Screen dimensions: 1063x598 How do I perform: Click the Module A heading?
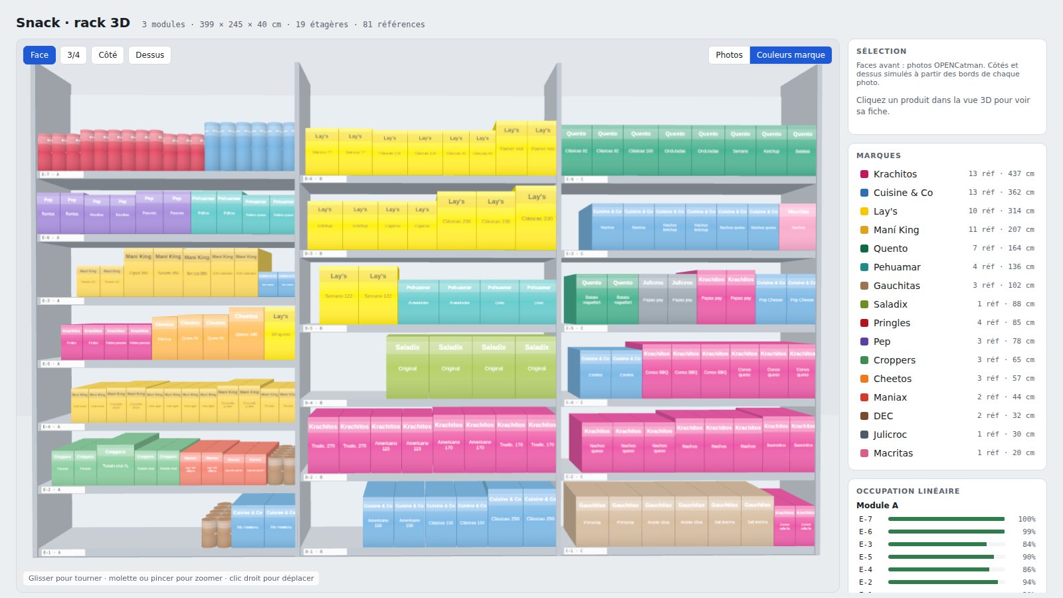(877, 505)
